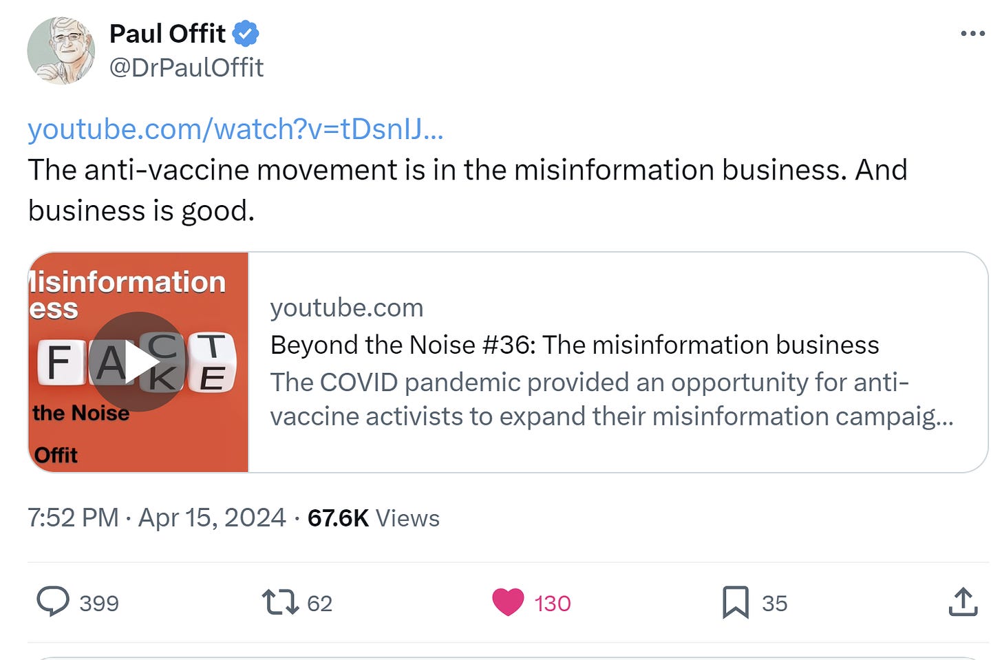Follow the blue youtube.com/watch link
The width and height of the screenshot is (1002, 660).
click(235, 129)
